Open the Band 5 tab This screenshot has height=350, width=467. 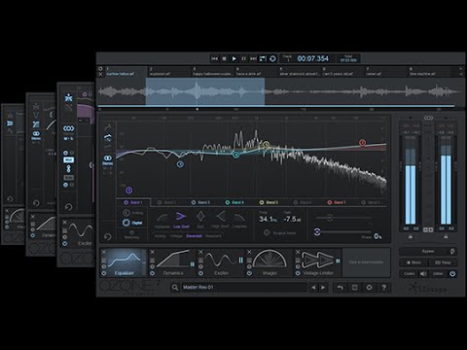(269, 202)
